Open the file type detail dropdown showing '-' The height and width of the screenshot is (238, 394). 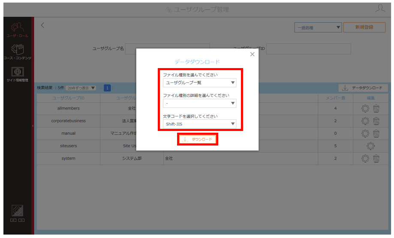pyautogui.click(x=199, y=103)
